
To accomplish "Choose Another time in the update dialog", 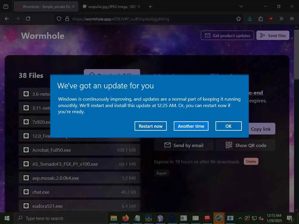I will click(191, 126).
